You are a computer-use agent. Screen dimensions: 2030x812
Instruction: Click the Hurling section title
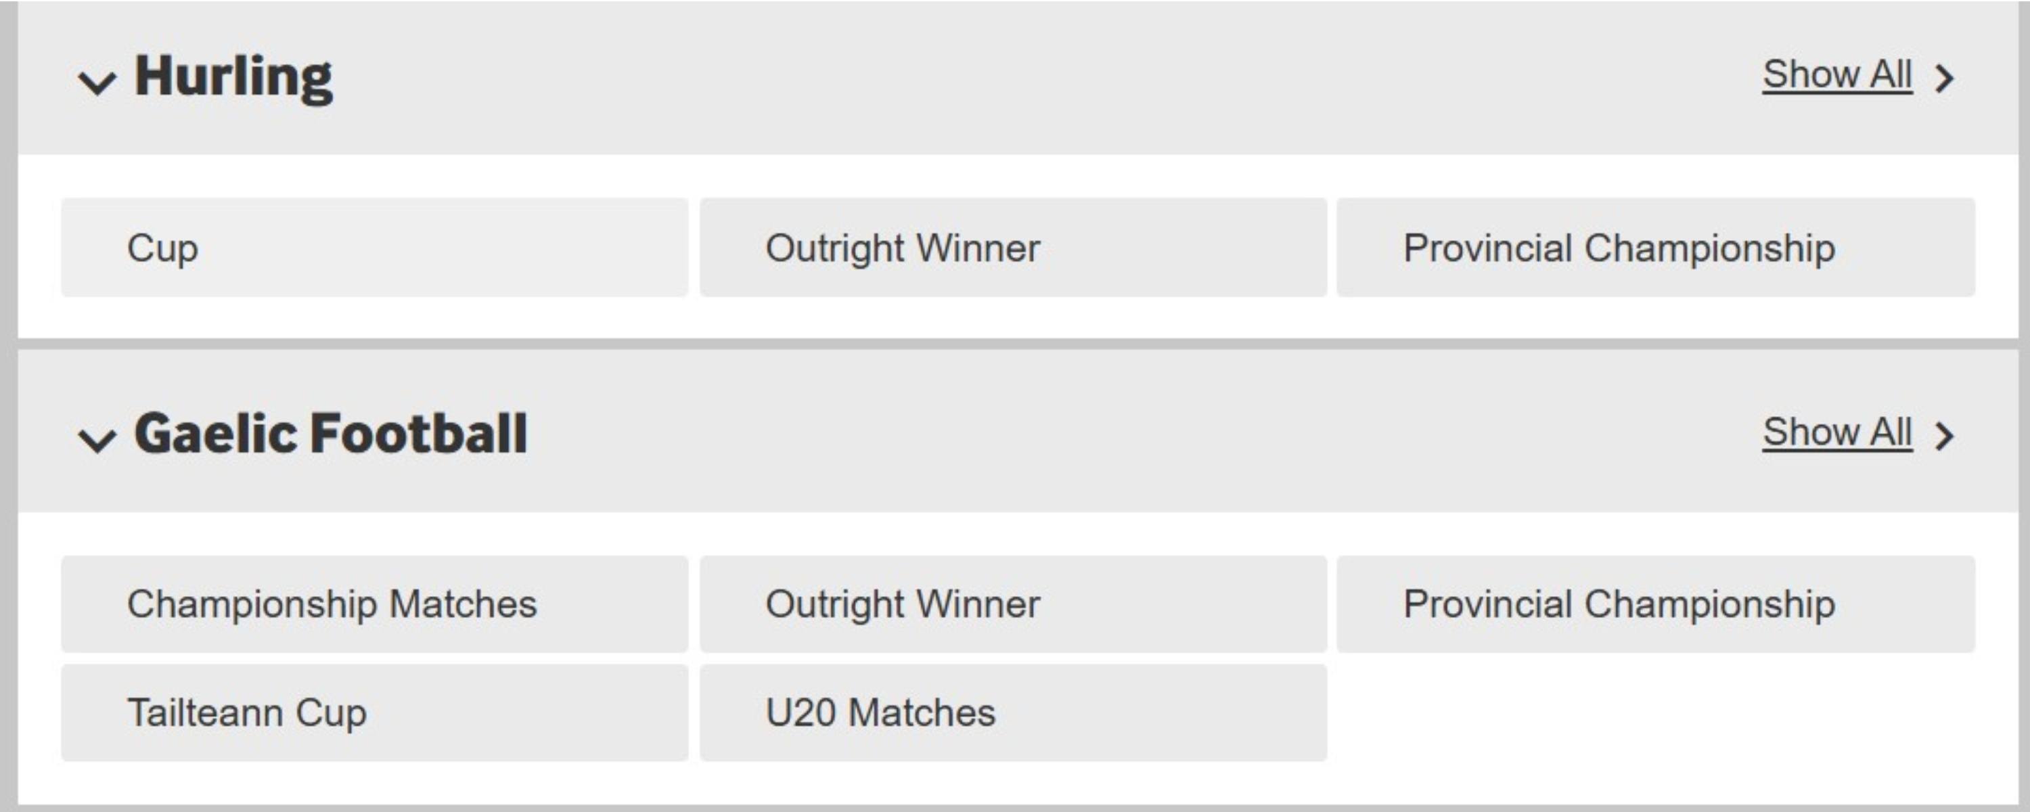click(x=234, y=77)
